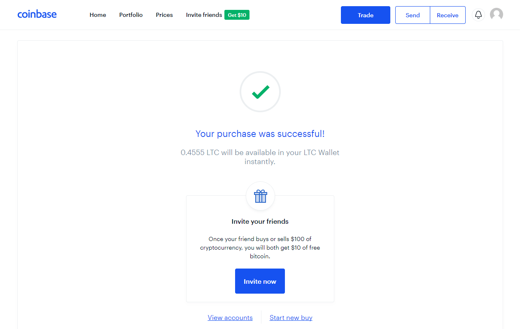Image resolution: width=527 pixels, height=329 pixels.
Task: Open the Portfolio page
Action: pyautogui.click(x=131, y=15)
